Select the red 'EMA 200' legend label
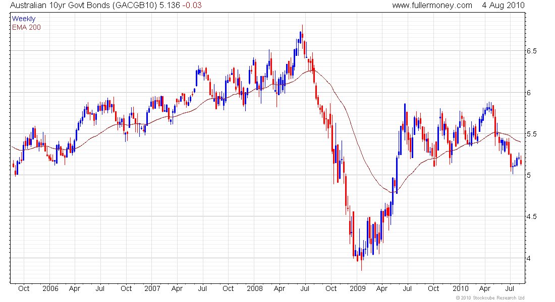 pyautogui.click(x=26, y=27)
